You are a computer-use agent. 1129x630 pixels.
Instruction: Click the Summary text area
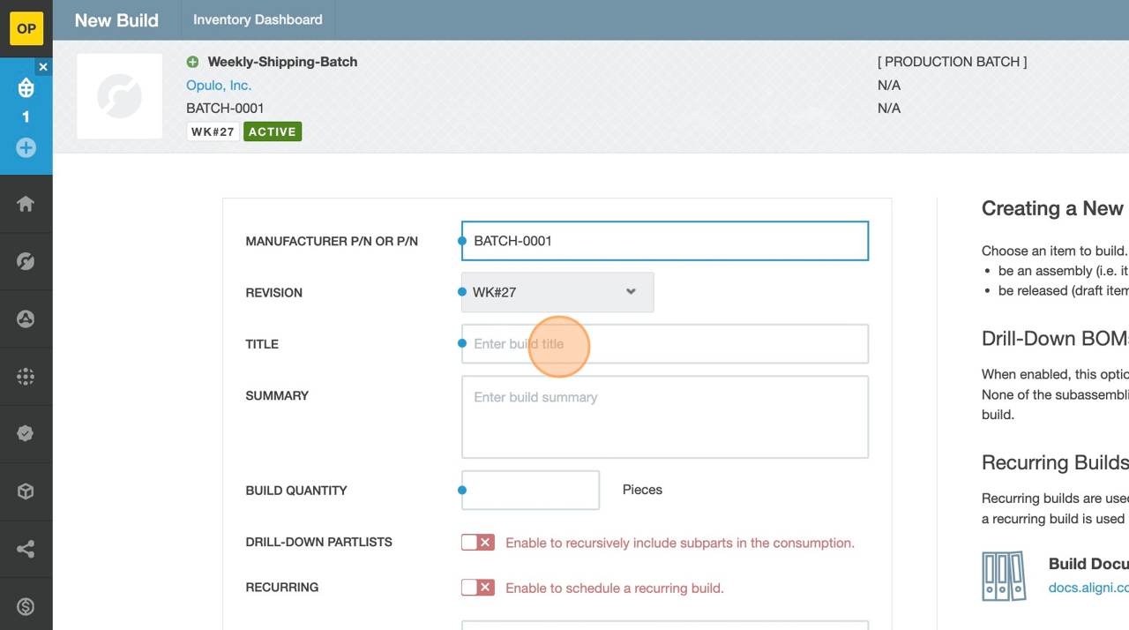(x=664, y=417)
